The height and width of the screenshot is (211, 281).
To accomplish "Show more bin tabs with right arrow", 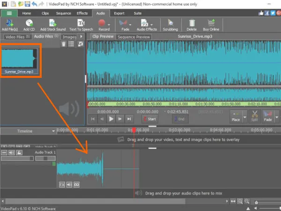I will tap(81, 37).
